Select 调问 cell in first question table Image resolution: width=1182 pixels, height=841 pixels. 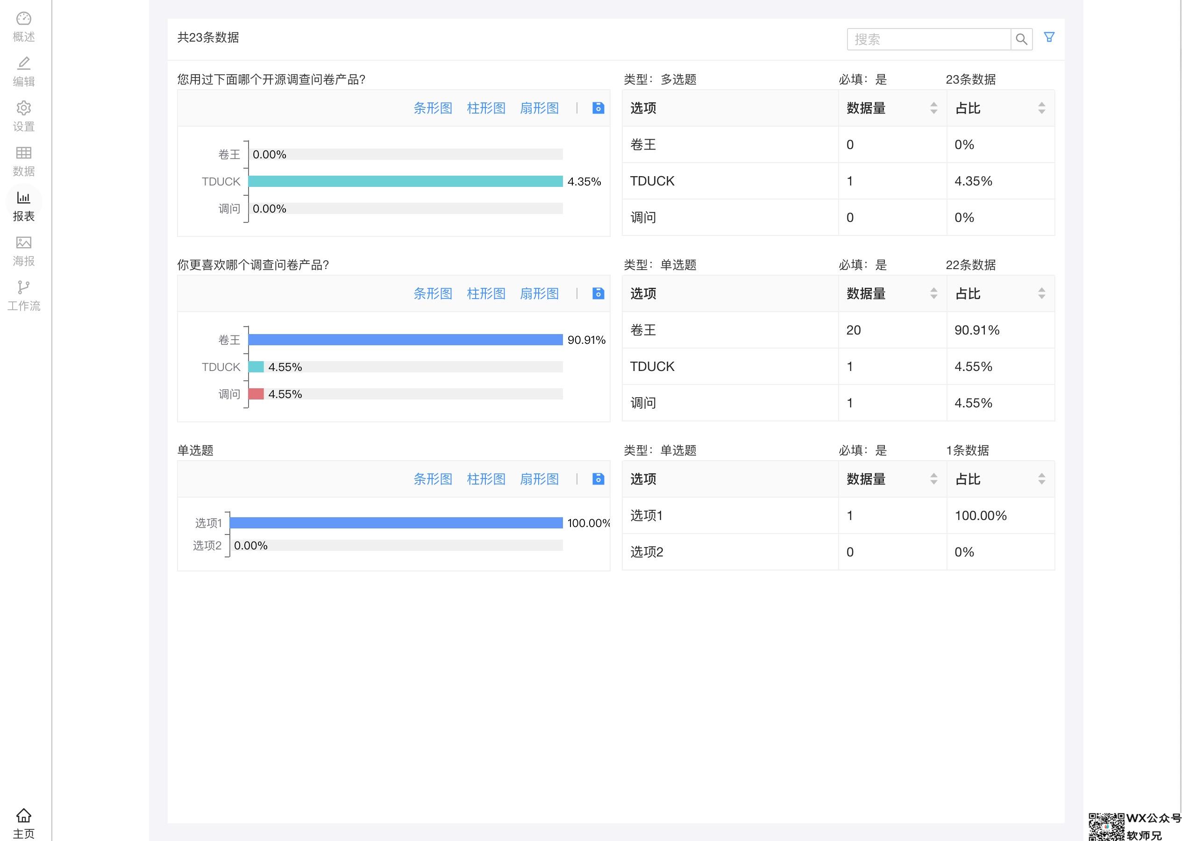point(730,218)
